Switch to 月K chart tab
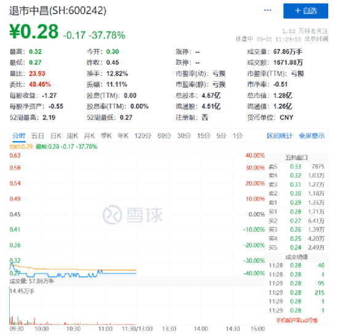 tap(89, 136)
